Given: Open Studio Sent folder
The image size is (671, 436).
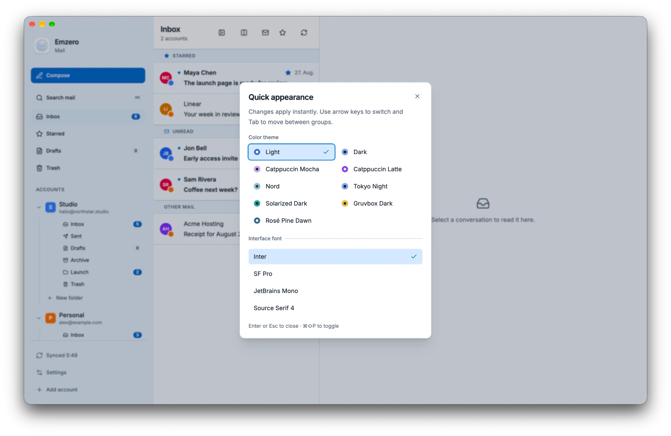Looking at the screenshot, I should point(102,236).
